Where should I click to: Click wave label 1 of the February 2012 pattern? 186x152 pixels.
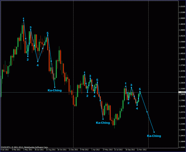[84, 72]
